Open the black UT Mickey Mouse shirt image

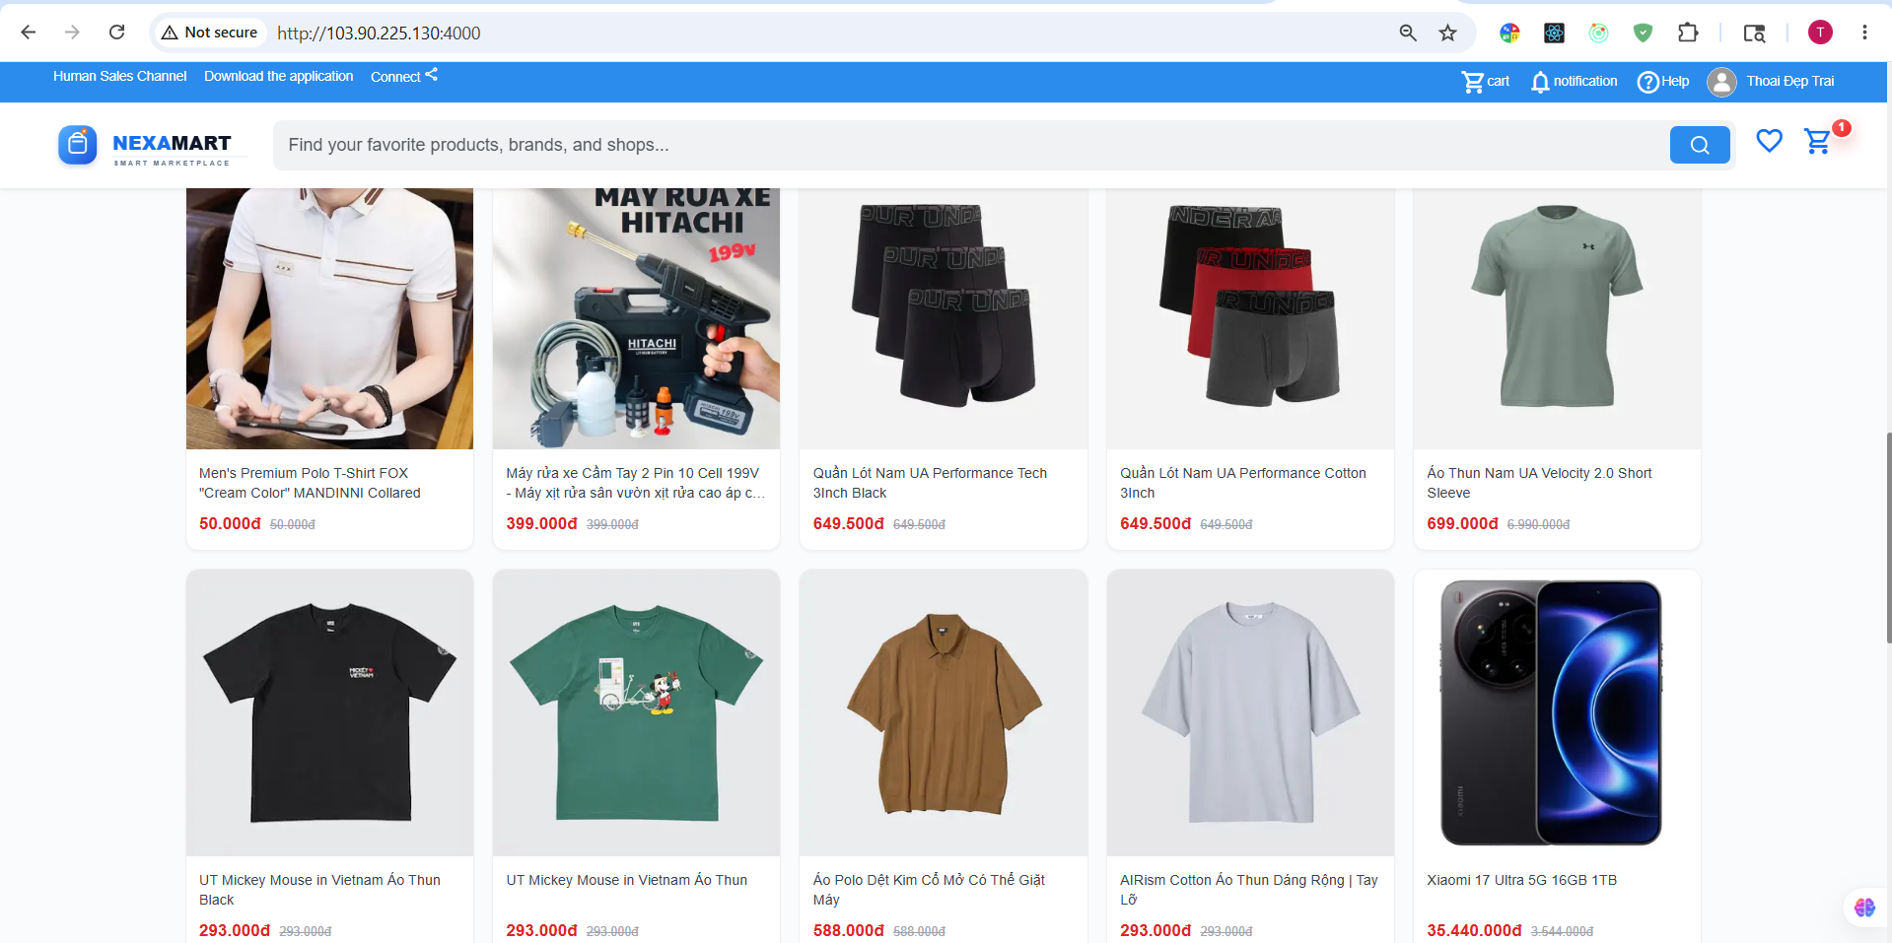[x=329, y=712]
